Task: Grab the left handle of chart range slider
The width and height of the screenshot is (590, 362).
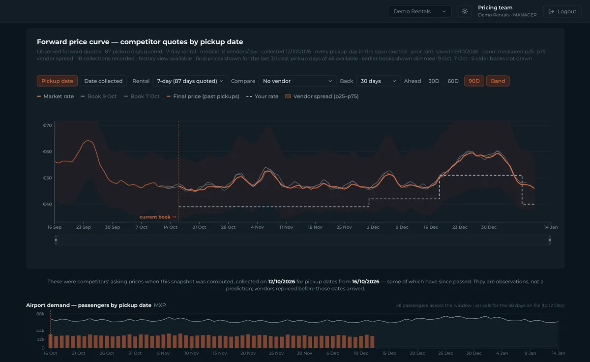Action: (x=56, y=240)
